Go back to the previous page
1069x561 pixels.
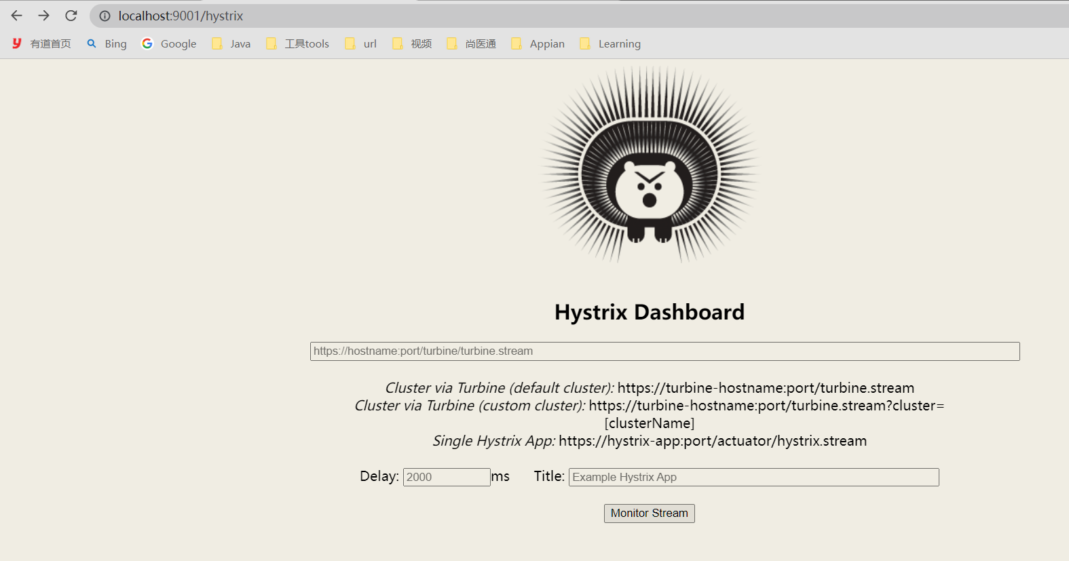pyautogui.click(x=17, y=16)
